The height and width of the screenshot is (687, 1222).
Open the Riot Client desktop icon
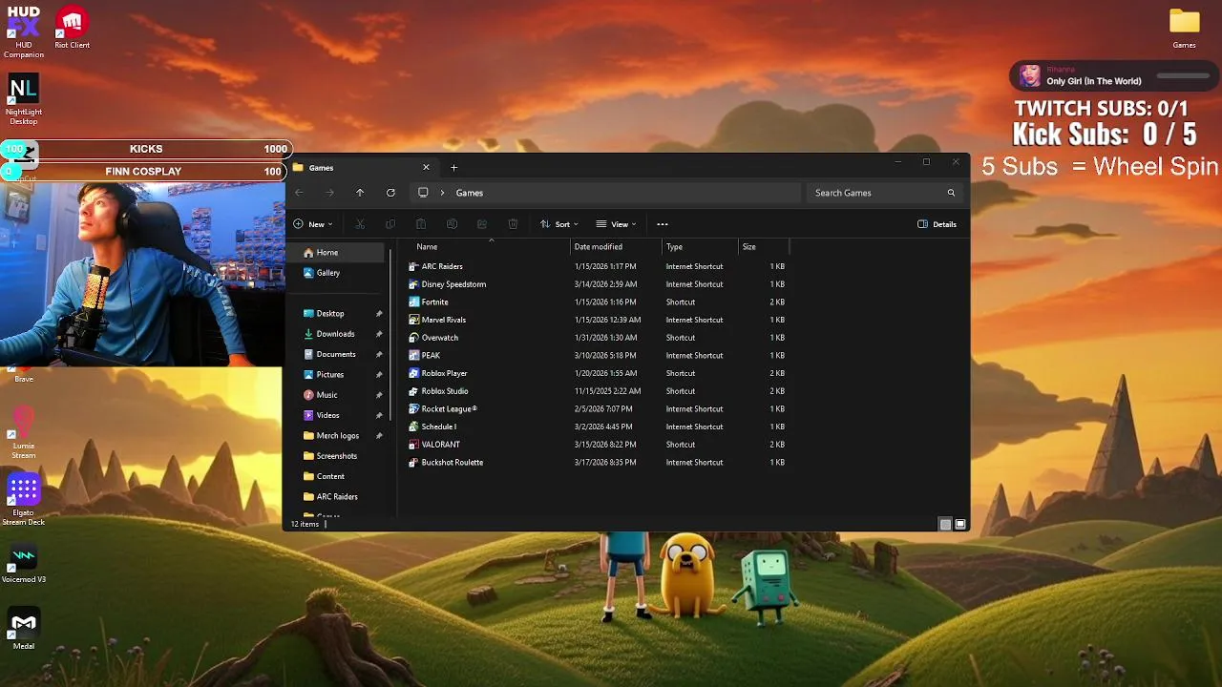pyautogui.click(x=72, y=29)
